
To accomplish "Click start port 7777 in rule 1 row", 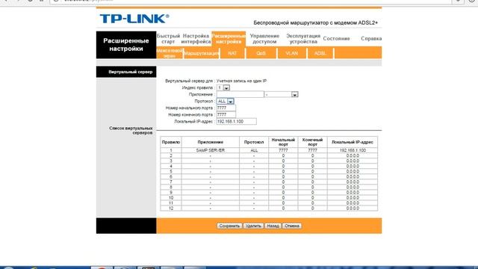I will pos(283,150).
